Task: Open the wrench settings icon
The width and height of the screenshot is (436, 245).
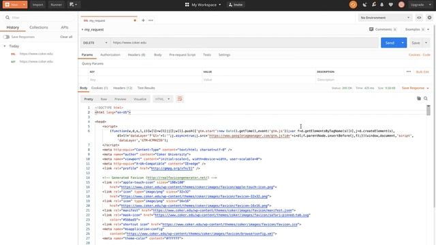Action: [x=374, y=5]
